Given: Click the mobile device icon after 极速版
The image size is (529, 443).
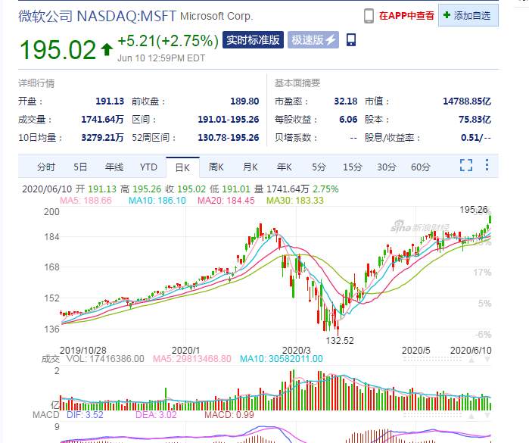Looking at the screenshot, I should click(x=351, y=40).
